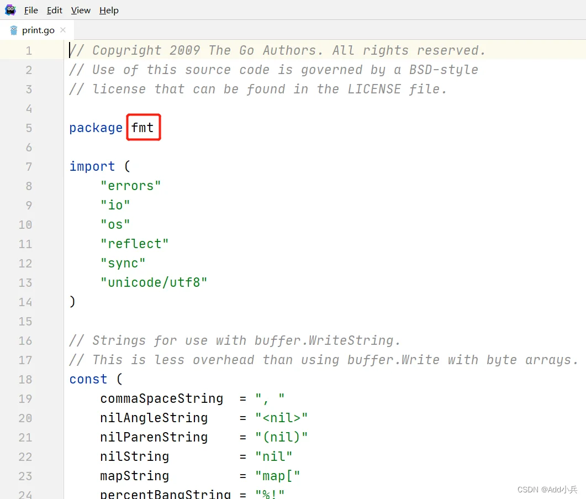Click the "reflect" import string
This screenshot has height=499, width=586.
point(135,244)
